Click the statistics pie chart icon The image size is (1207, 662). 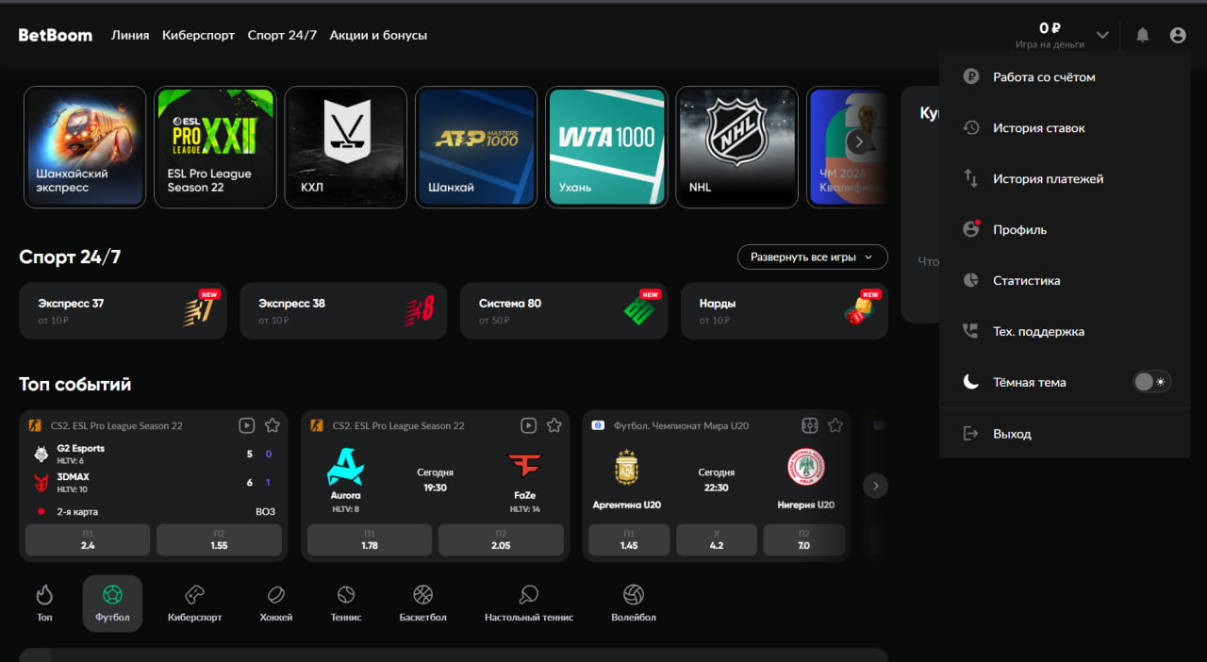click(x=970, y=280)
